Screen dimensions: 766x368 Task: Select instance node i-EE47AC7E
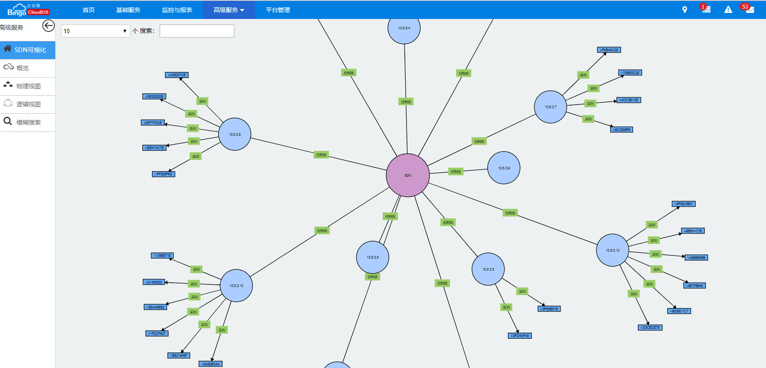pyautogui.click(x=154, y=148)
